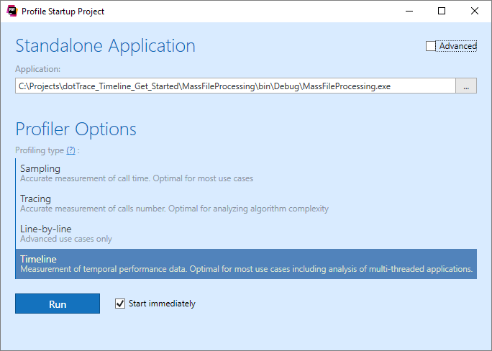This screenshot has height=351, width=492.
Task: Click the Profile Startup Project title text
Action: click(x=63, y=12)
